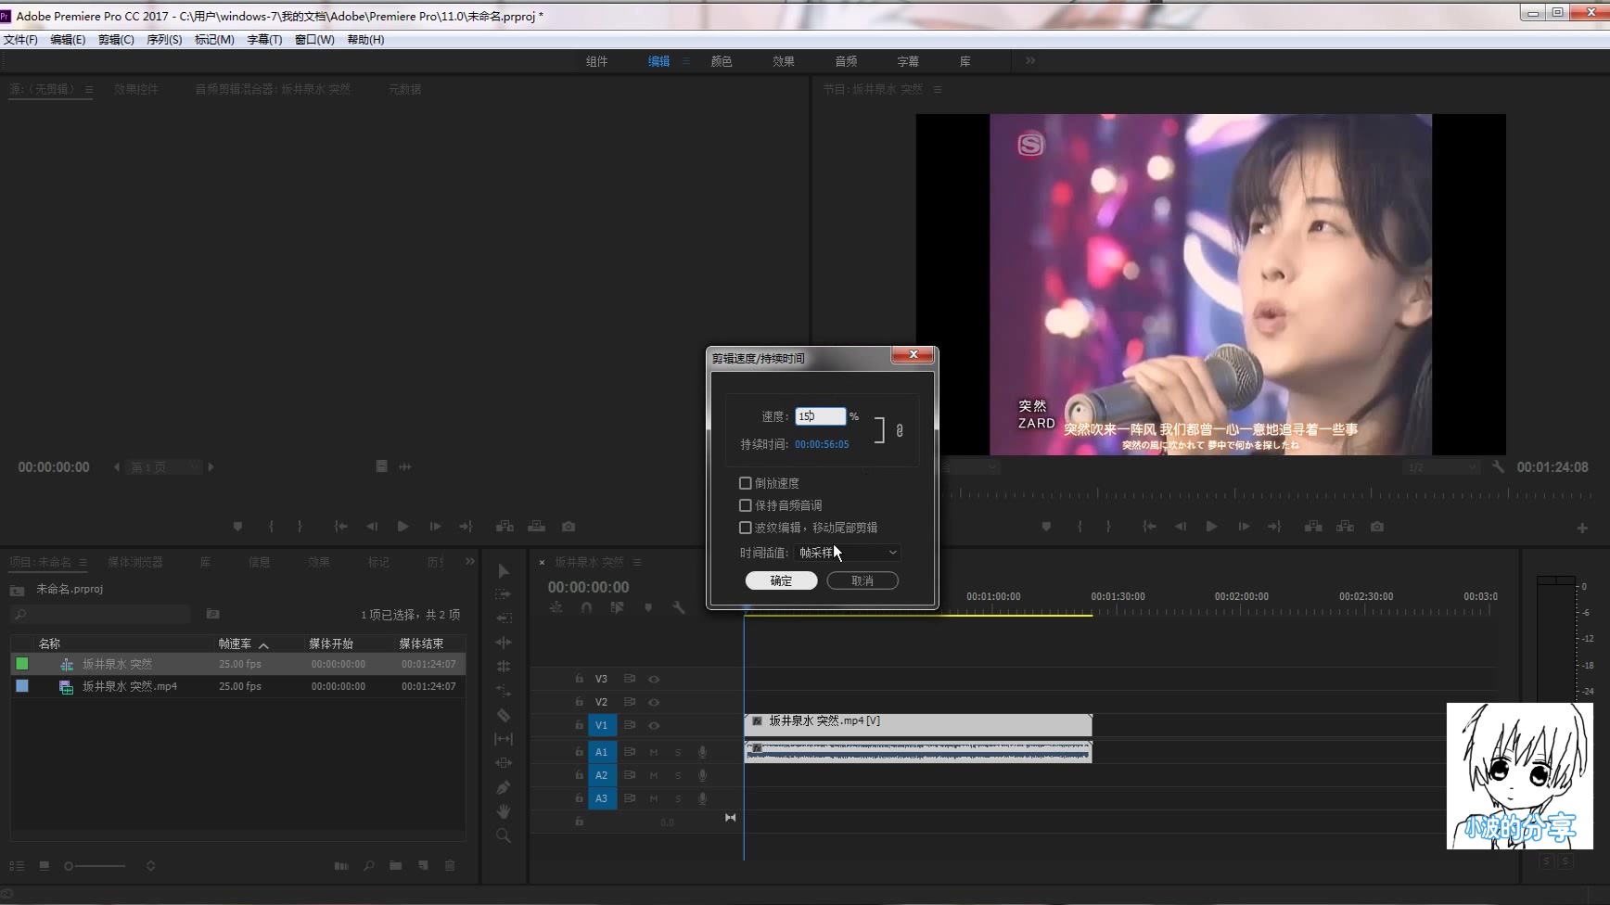The width and height of the screenshot is (1610, 905).
Task: Switch to 效果 workspace tab
Action: tap(784, 61)
